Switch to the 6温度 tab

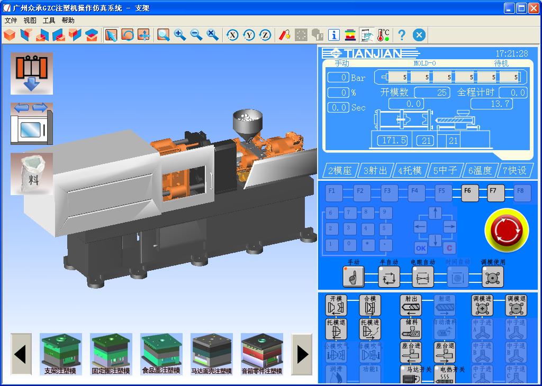(x=480, y=170)
